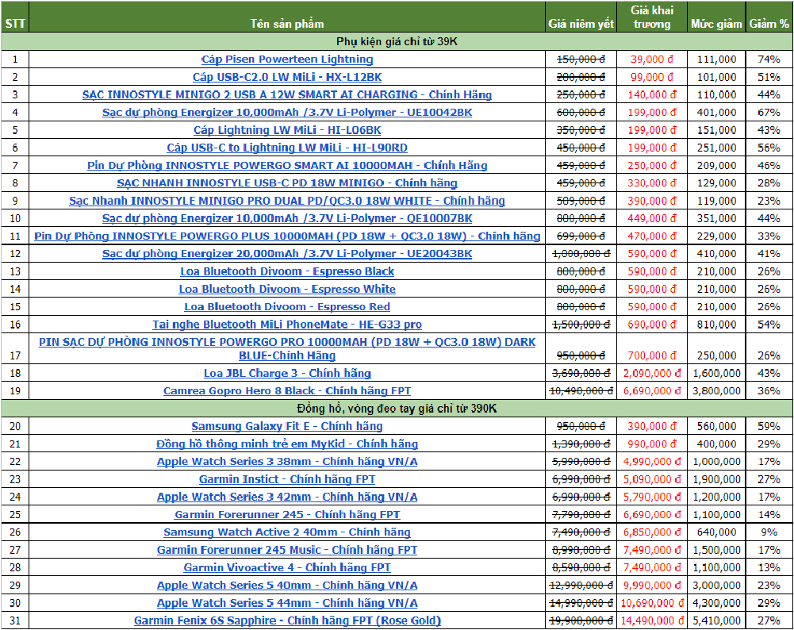The height and width of the screenshot is (630, 794).
Task: Open Samsung Galaxy Fit E link
Action: pyautogui.click(x=287, y=426)
